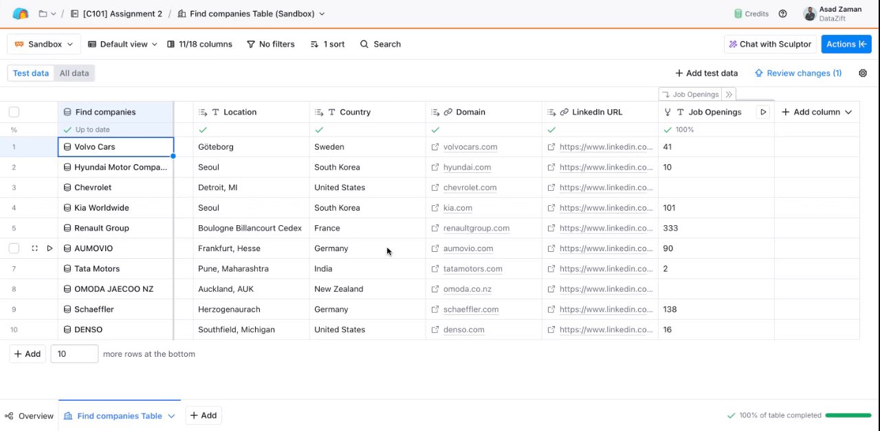This screenshot has width=880, height=431.
Task: Click the Chat with Sculptor button
Action: tap(770, 44)
